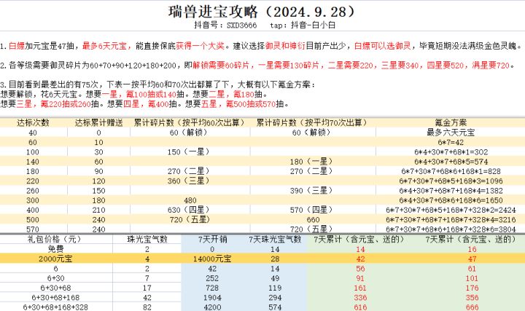Select the 14000元宝 cell
The image size is (525, 311).
212,259
